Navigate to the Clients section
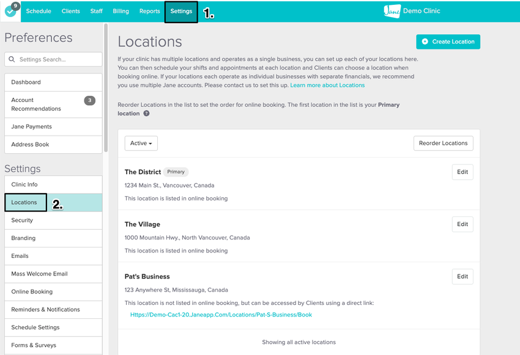This screenshot has height=355, width=520. (70, 11)
